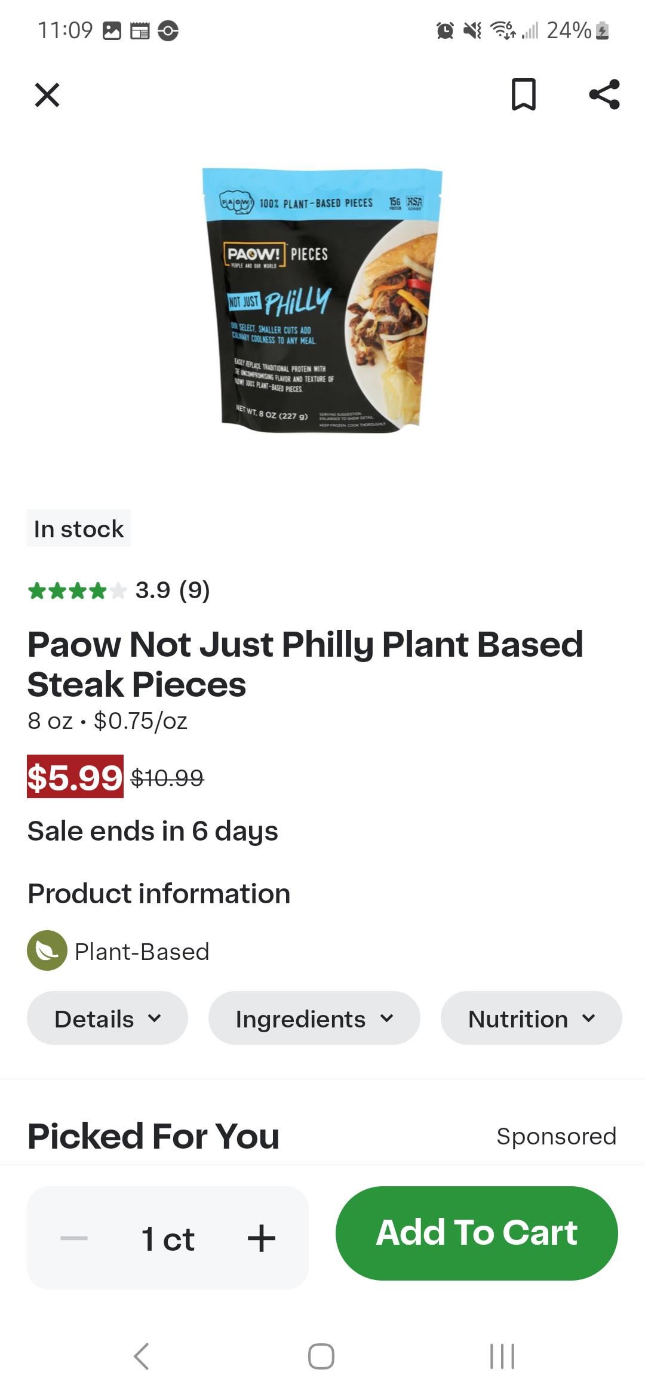Bookmark this product
This screenshot has width=645, height=1397.
[x=524, y=94]
